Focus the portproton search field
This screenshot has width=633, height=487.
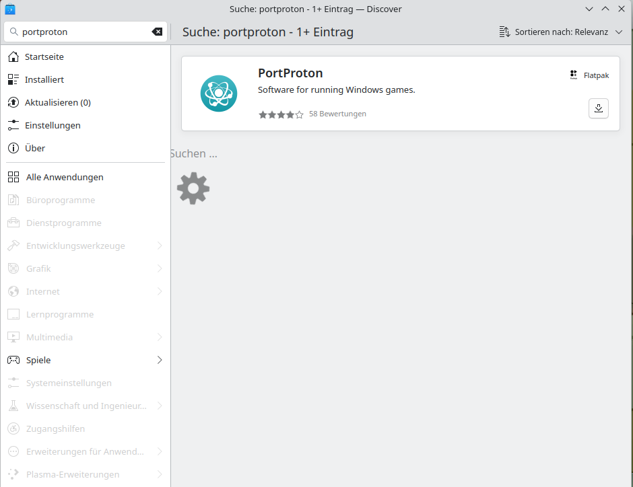pos(86,32)
